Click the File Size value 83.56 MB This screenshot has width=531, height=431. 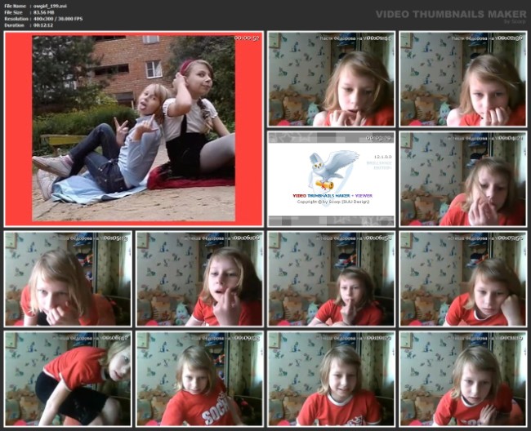click(44, 14)
